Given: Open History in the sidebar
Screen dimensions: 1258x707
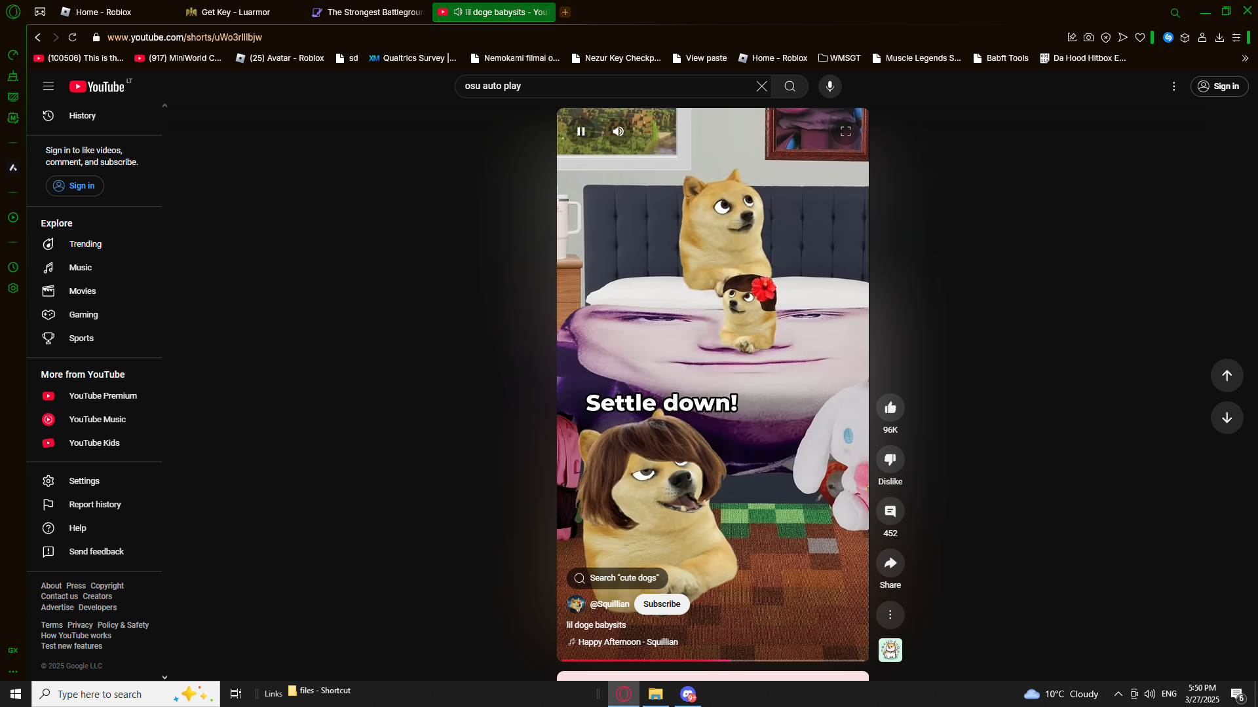Looking at the screenshot, I should click(x=94, y=116).
